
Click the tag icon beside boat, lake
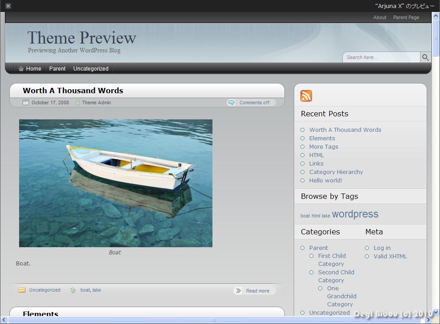click(x=72, y=290)
